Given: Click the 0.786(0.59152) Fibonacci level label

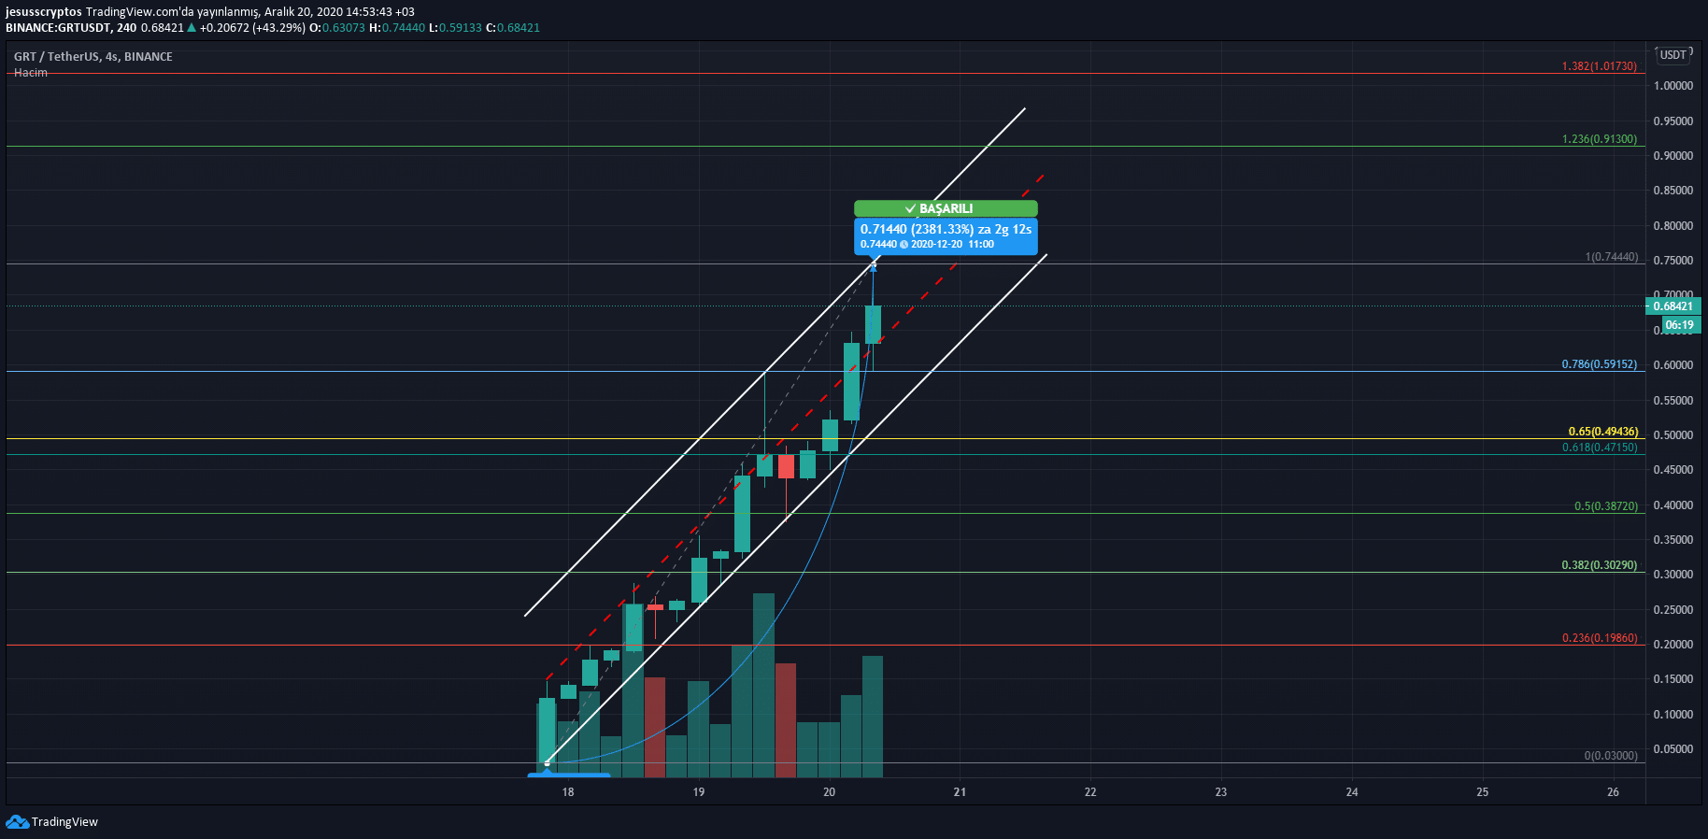Looking at the screenshot, I should coord(1599,364).
